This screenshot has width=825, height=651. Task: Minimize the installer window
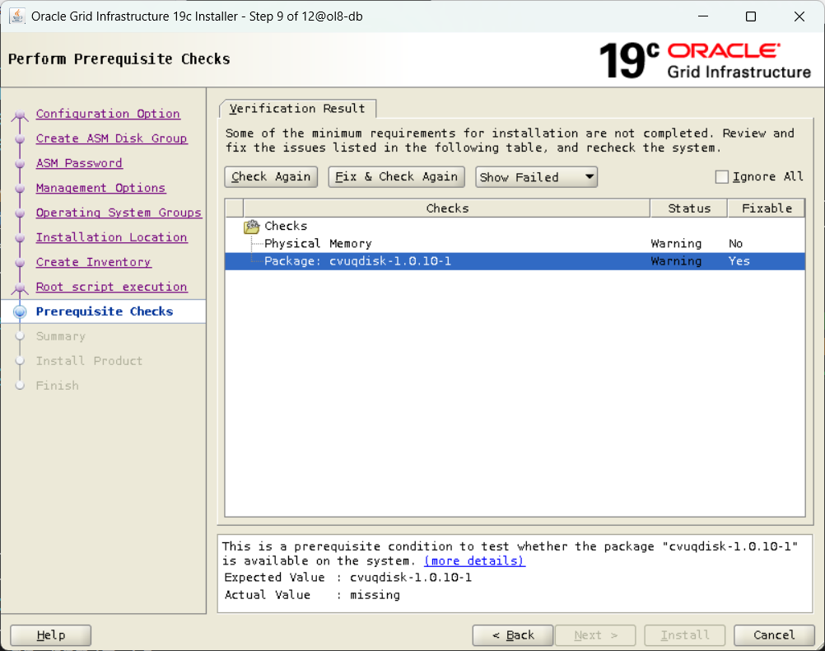coord(703,16)
